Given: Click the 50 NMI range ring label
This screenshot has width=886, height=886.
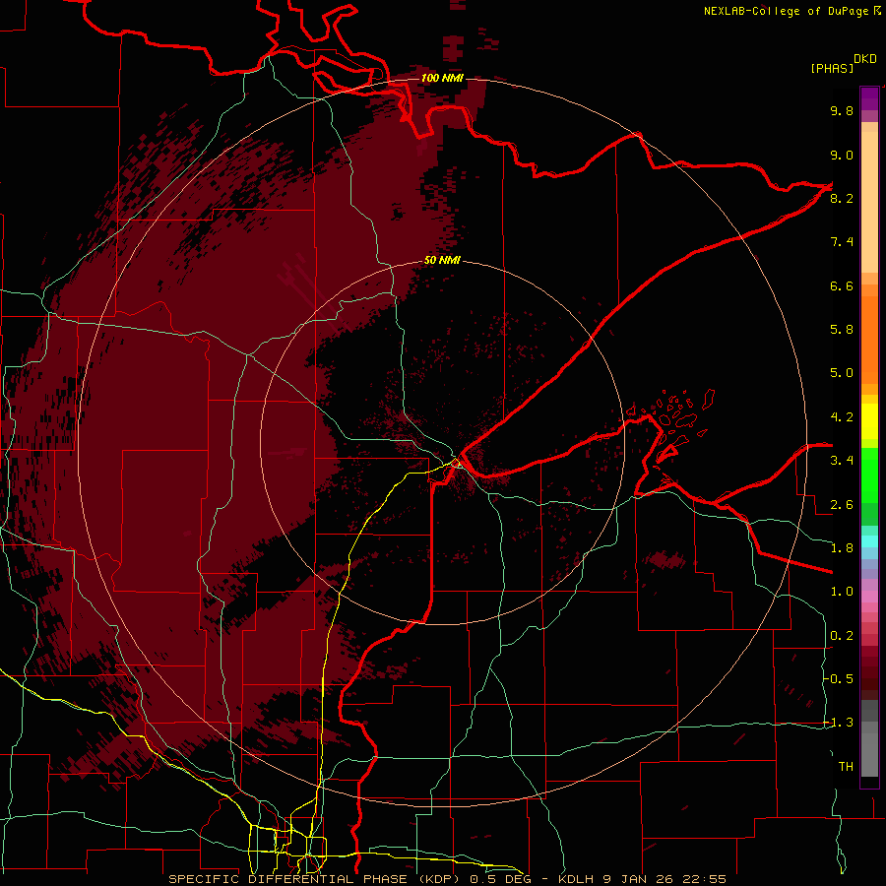Looking at the screenshot, I should 442,260.
